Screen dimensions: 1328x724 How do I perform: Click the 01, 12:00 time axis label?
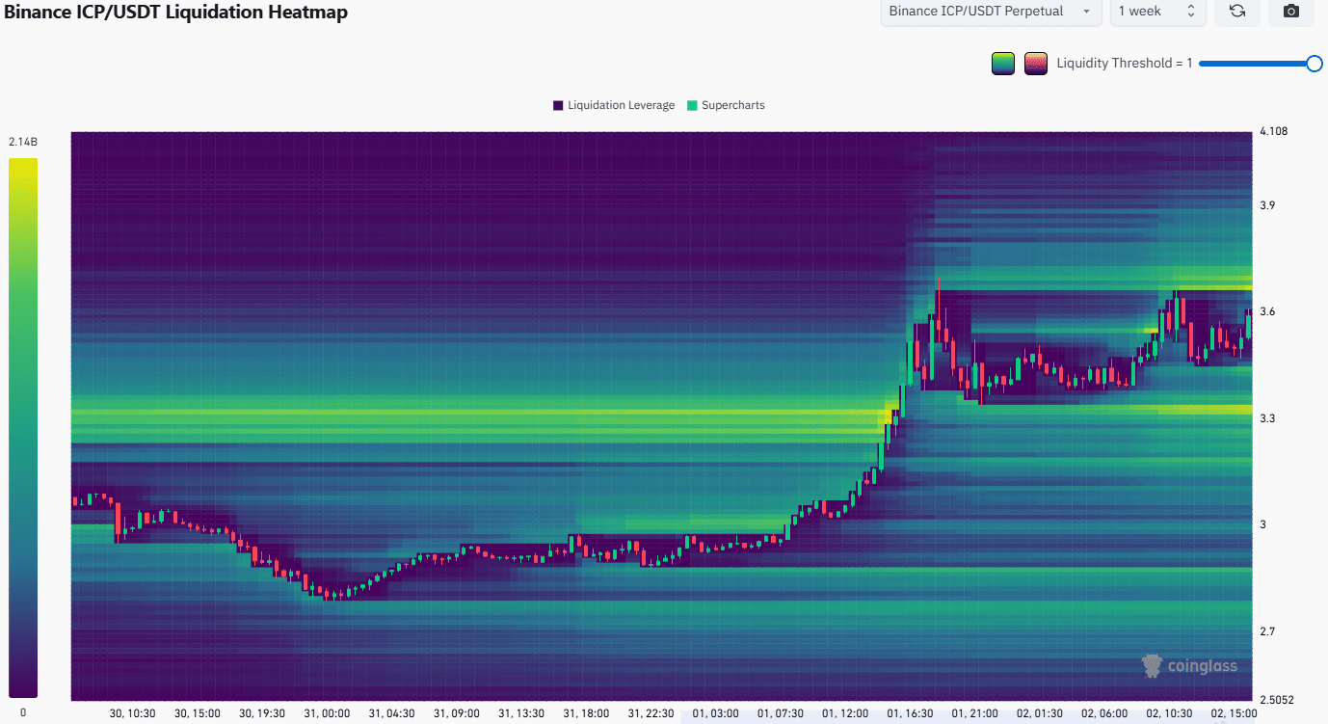pos(845,713)
